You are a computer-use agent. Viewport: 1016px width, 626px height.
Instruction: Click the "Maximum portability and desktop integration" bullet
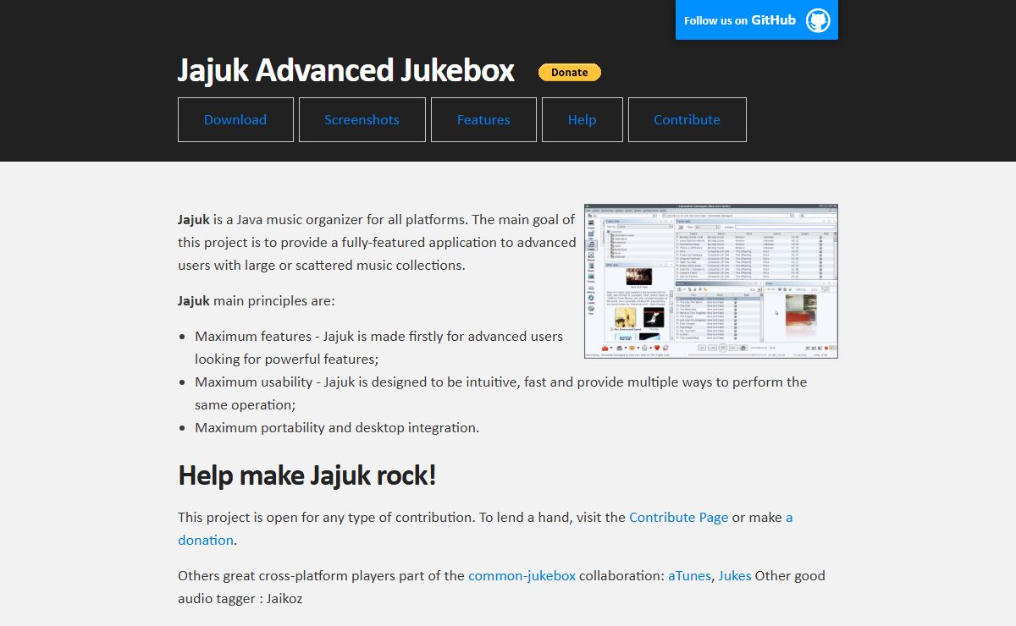[x=337, y=427]
